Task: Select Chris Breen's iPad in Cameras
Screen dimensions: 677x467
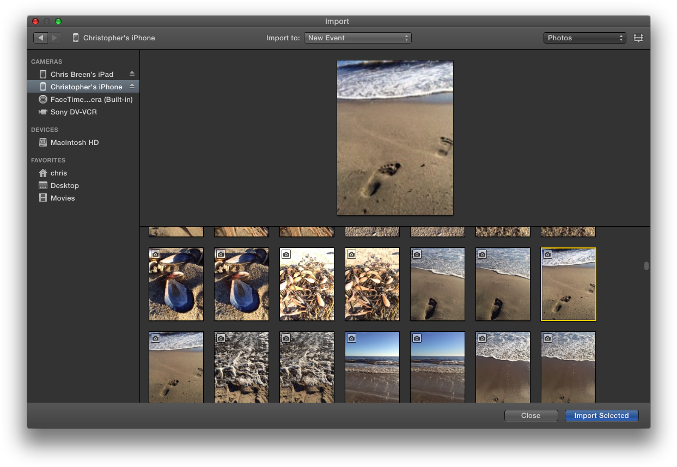Action: [x=83, y=74]
